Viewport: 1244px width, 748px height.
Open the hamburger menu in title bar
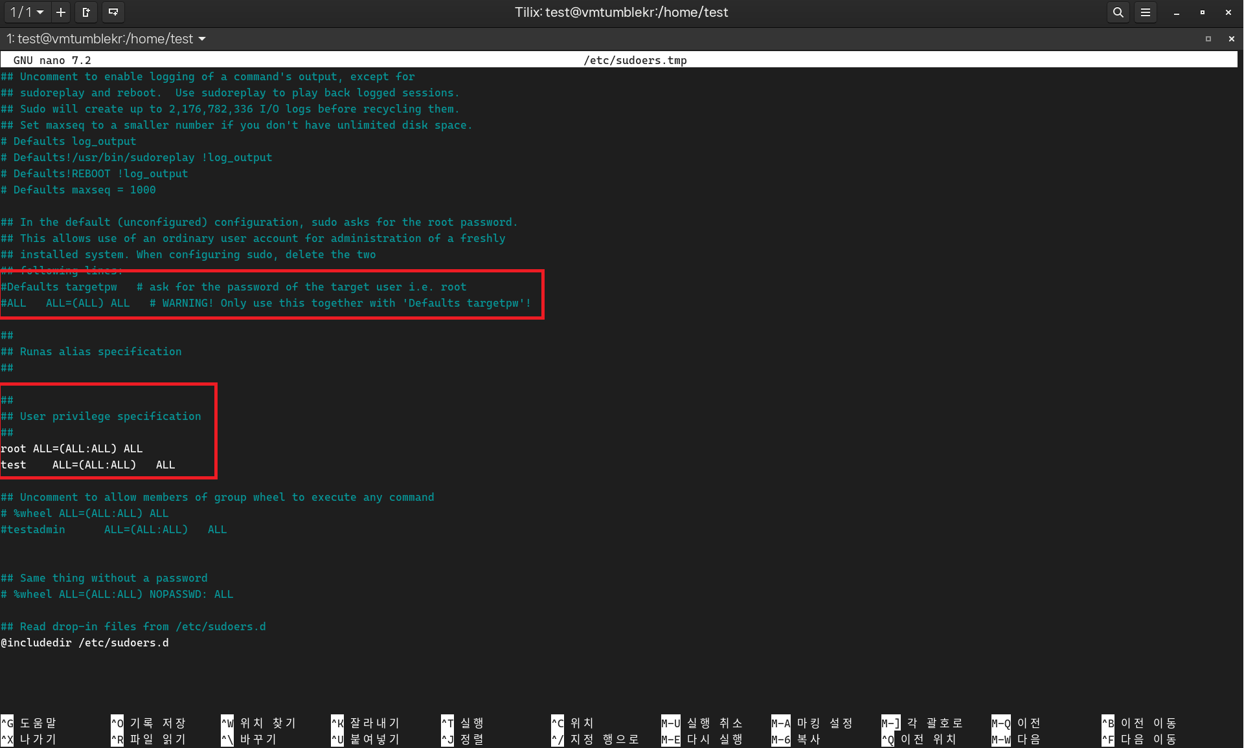tap(1145, 12)
